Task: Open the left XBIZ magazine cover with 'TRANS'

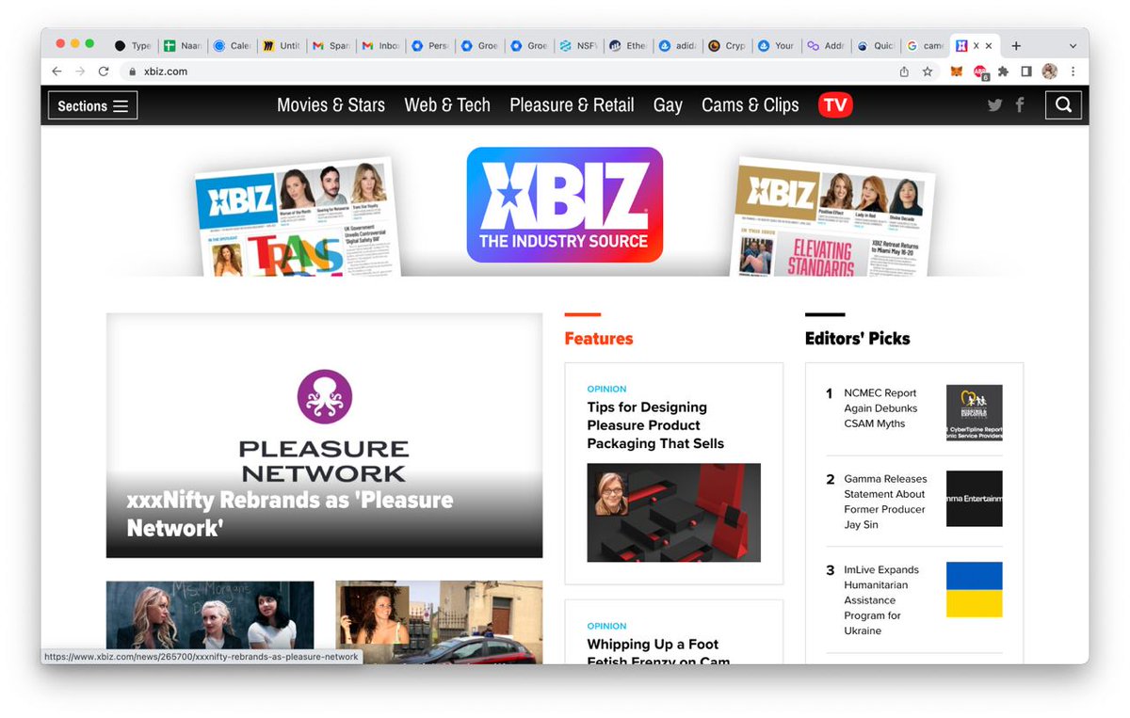Action: click(x=297, y=218)
